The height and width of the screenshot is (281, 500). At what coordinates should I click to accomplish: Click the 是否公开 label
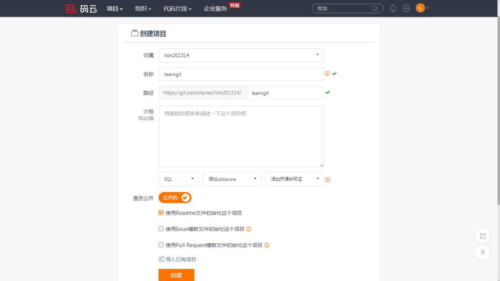tap(143, 198)
